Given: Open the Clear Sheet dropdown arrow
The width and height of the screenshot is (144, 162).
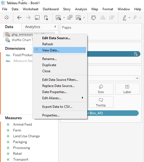Looking at the screenshot, I should 84,18.
